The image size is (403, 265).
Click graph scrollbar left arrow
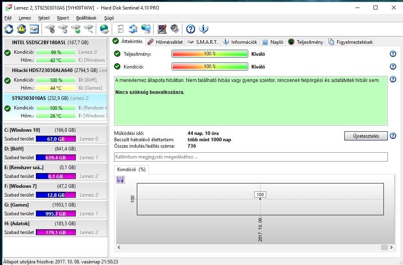[119, 247]
